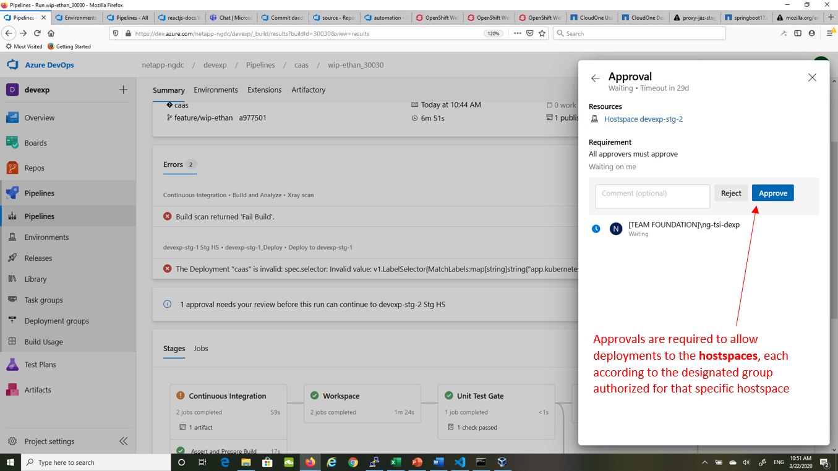Switch to the Artifactory tab
The height and width of the screenshot is (471, 838).
(x=308, y=90)
